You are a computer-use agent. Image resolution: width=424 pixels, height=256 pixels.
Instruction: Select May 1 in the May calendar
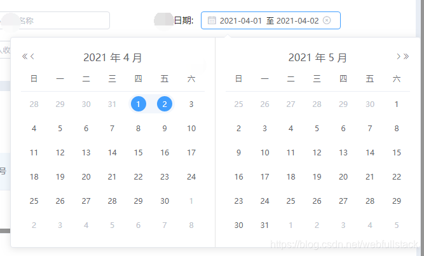[397, 104]
